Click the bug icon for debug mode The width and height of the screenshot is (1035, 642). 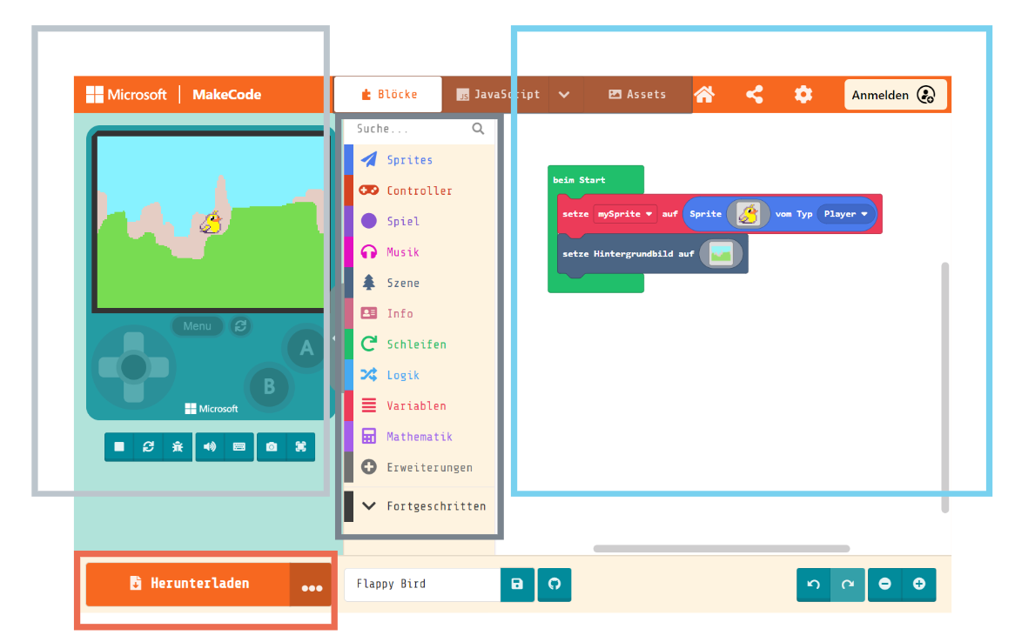pos(178,446)
